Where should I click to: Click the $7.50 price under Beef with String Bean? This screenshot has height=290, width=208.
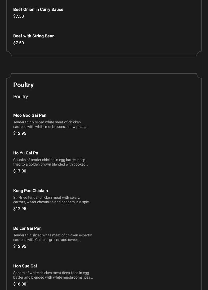19,43
